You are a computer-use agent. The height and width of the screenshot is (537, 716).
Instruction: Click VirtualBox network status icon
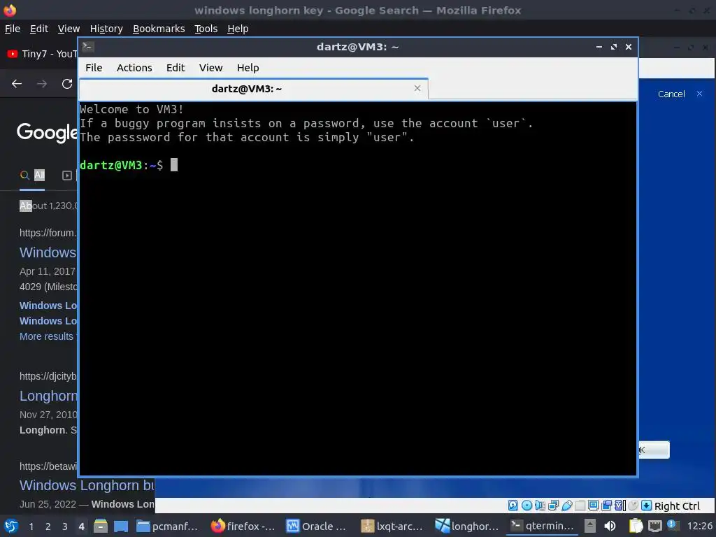tap(553, 506)
